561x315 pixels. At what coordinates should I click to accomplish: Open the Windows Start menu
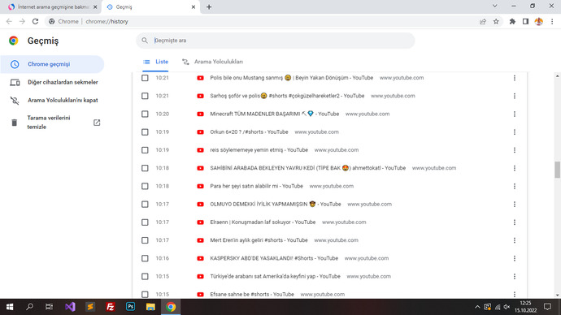10,307
